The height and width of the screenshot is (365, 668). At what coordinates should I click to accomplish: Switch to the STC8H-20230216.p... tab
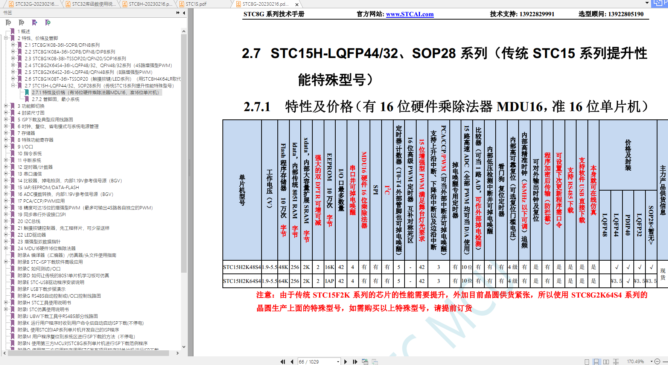(147, 4)
